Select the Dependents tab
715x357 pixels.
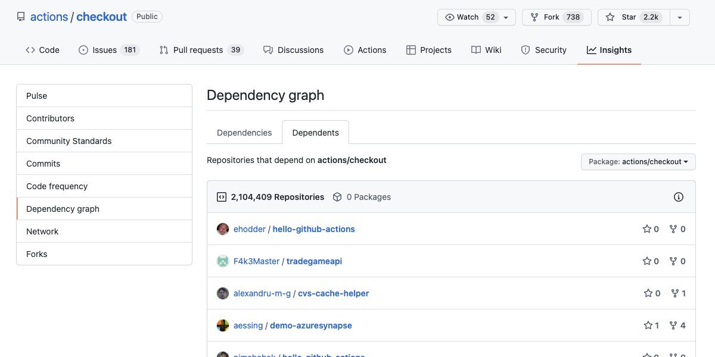click(x=315, y=132)
